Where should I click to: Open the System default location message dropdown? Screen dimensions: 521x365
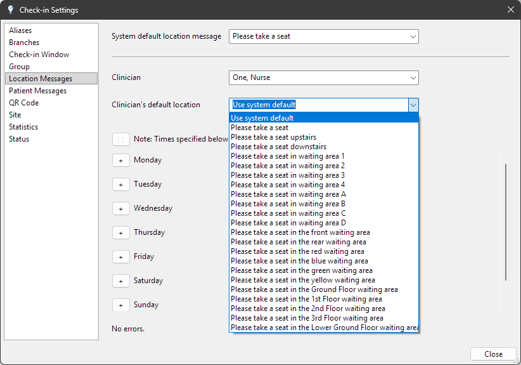(323, 37)
